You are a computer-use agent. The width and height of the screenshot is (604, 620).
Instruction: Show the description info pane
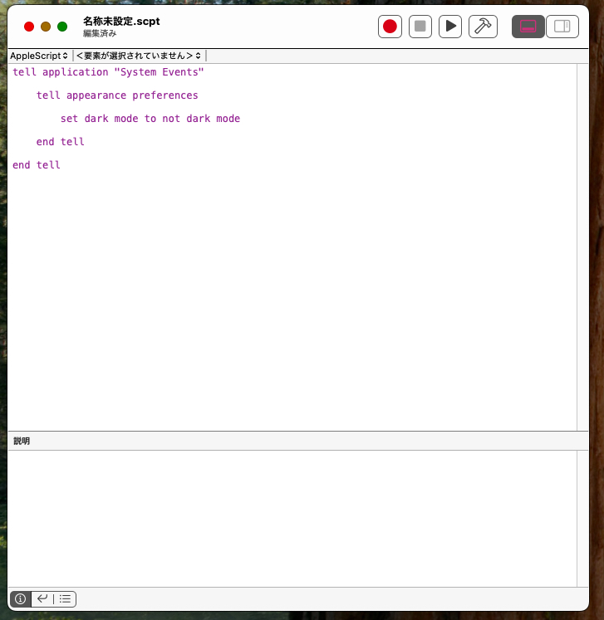click(20, 599)
